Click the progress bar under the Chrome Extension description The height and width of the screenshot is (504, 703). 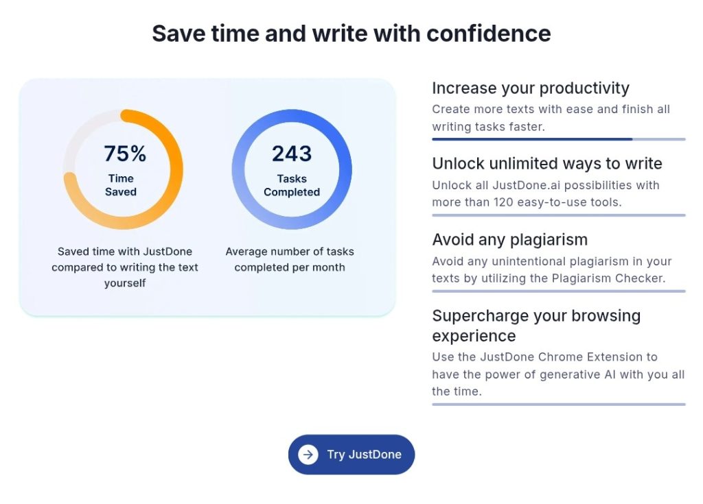click(x=557, y=405)
